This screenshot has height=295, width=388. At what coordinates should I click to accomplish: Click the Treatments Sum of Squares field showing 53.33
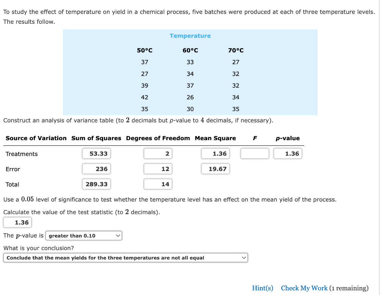[96, 153]
